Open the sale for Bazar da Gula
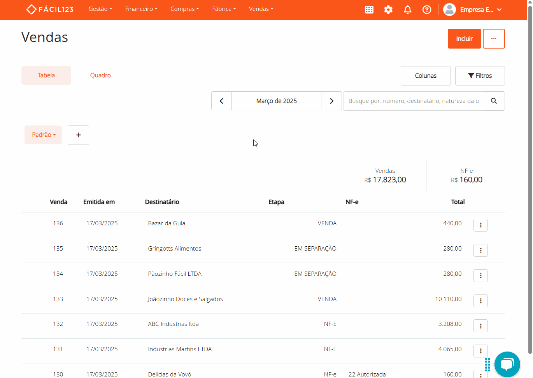Viewport: 533px width, 378px height. (167, 223)
